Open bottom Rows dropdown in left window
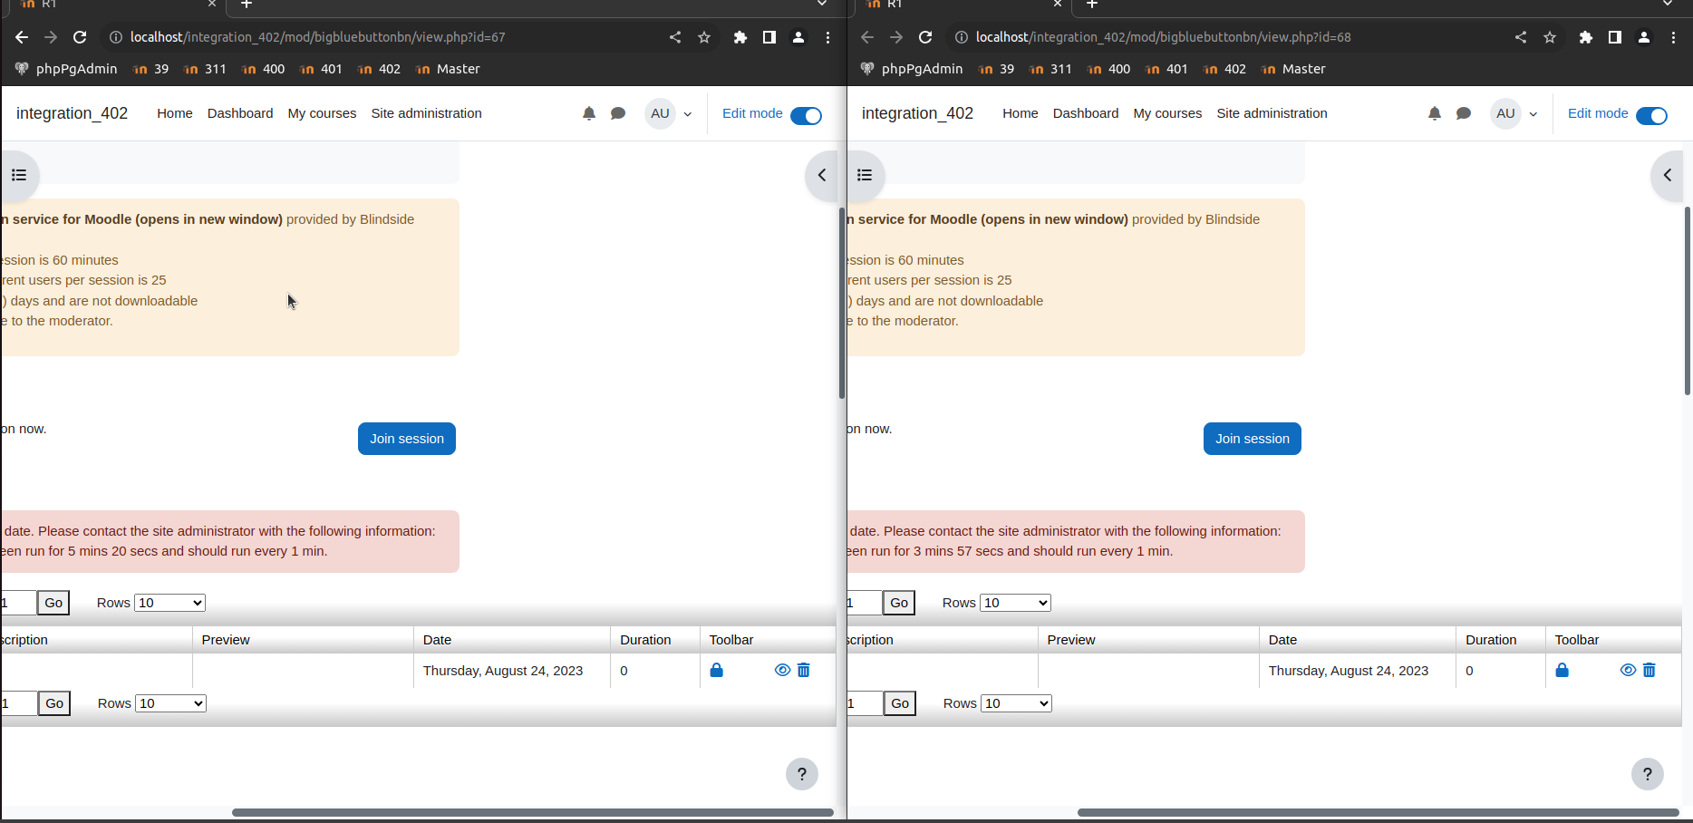 [x=170, y=703]
